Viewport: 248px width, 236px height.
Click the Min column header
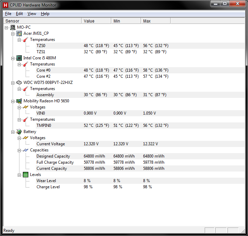pyautogui.click(x=126, y=21)
